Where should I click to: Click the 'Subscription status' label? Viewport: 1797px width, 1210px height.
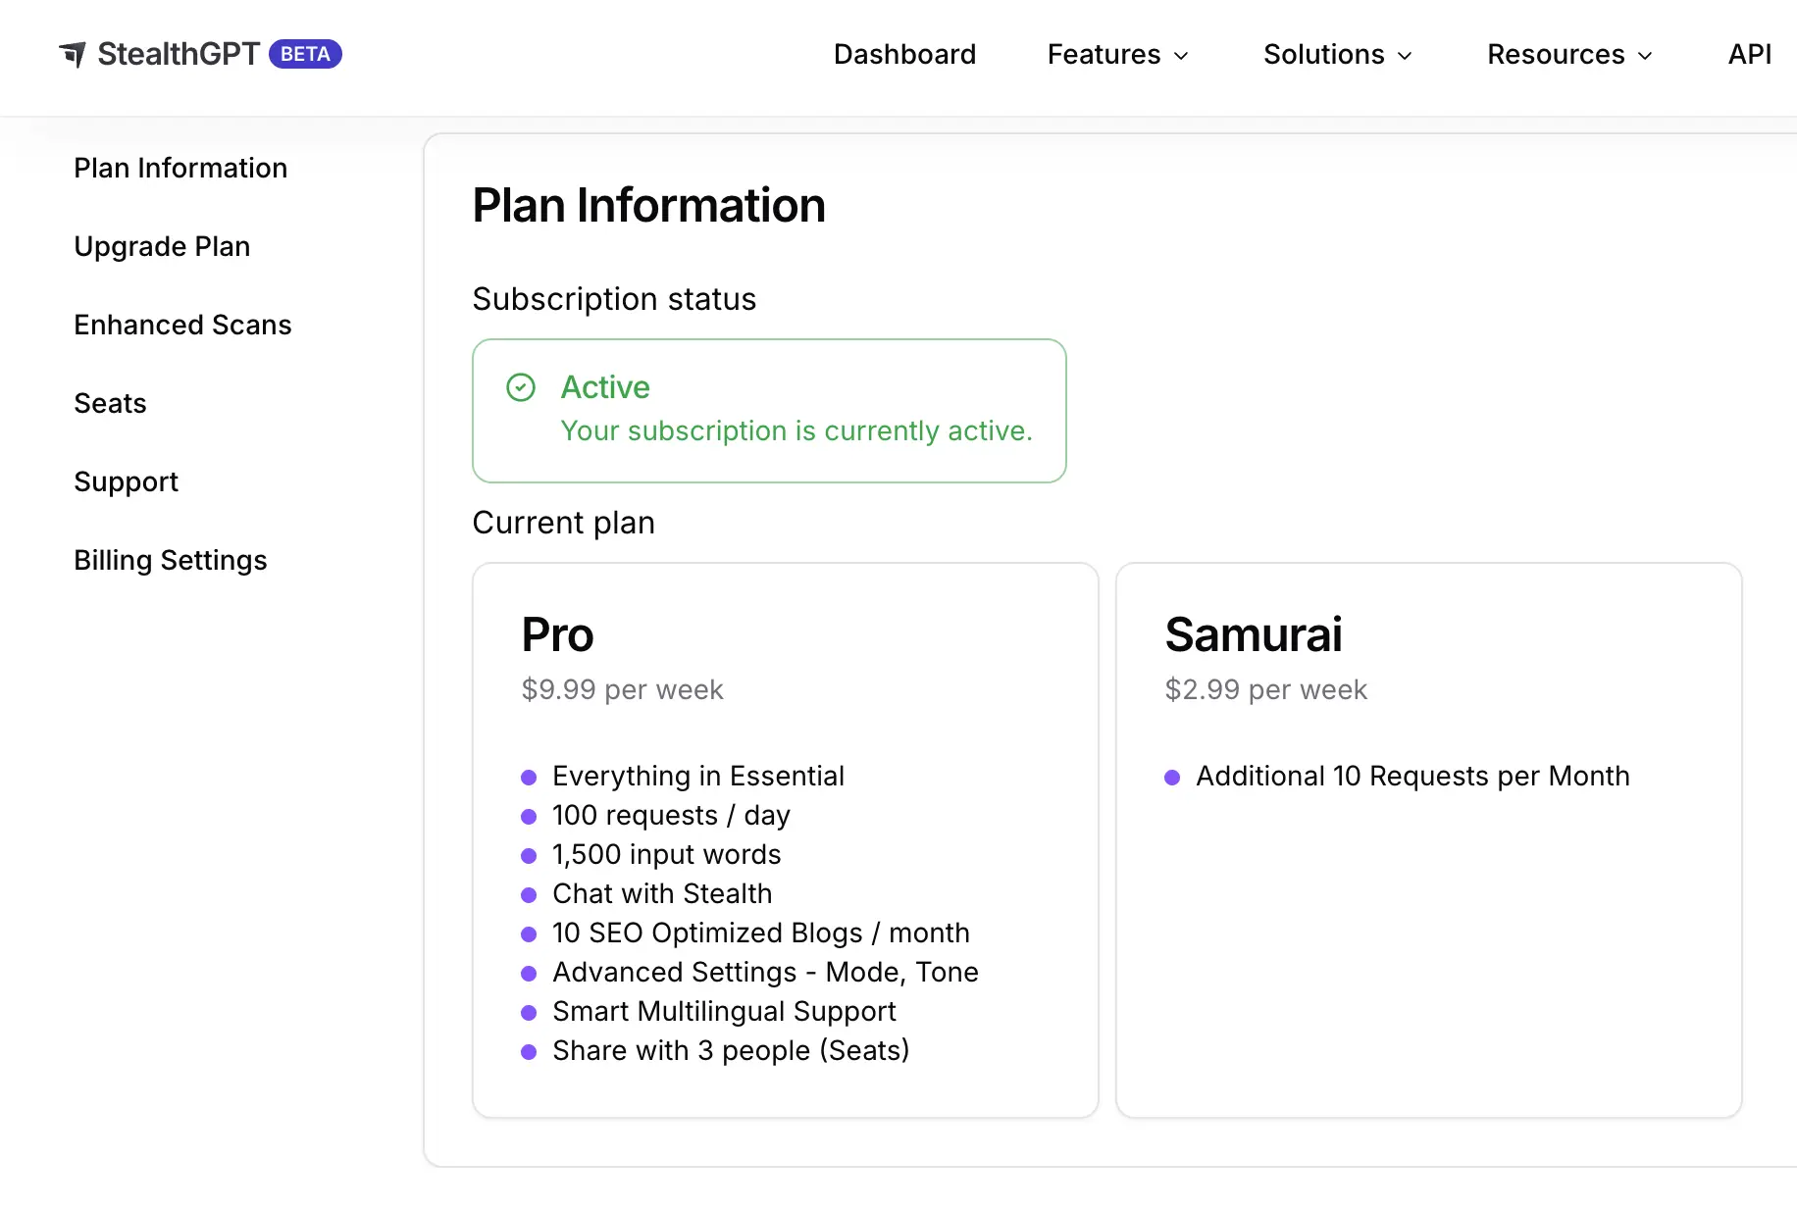(x=614, y=299)
